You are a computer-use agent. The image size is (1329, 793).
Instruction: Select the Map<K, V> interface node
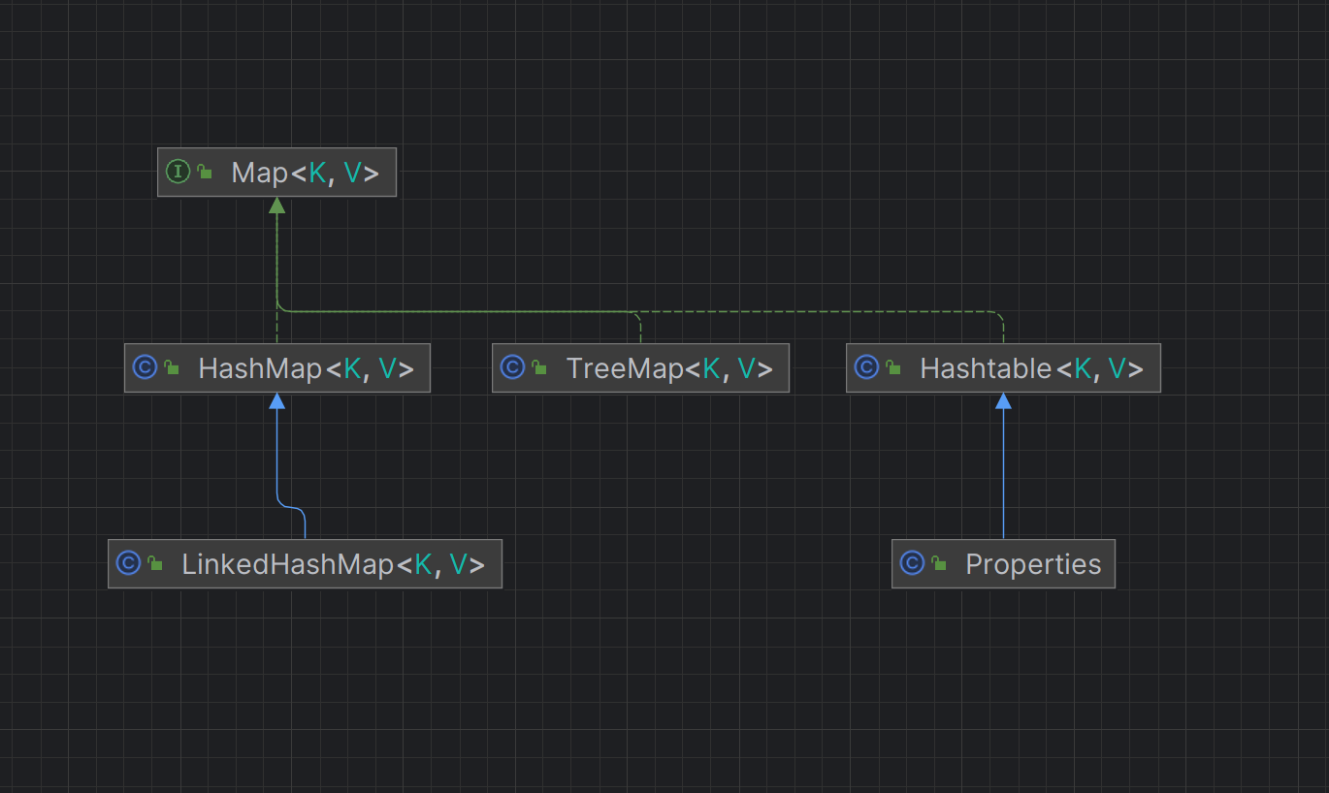click(276, 173)
